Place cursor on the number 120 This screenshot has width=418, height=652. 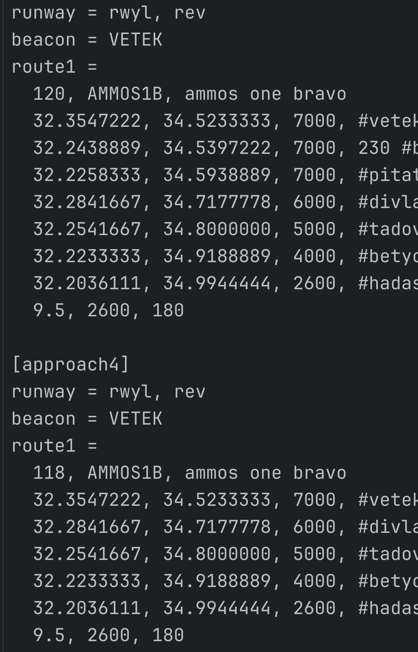coord(49,94)
